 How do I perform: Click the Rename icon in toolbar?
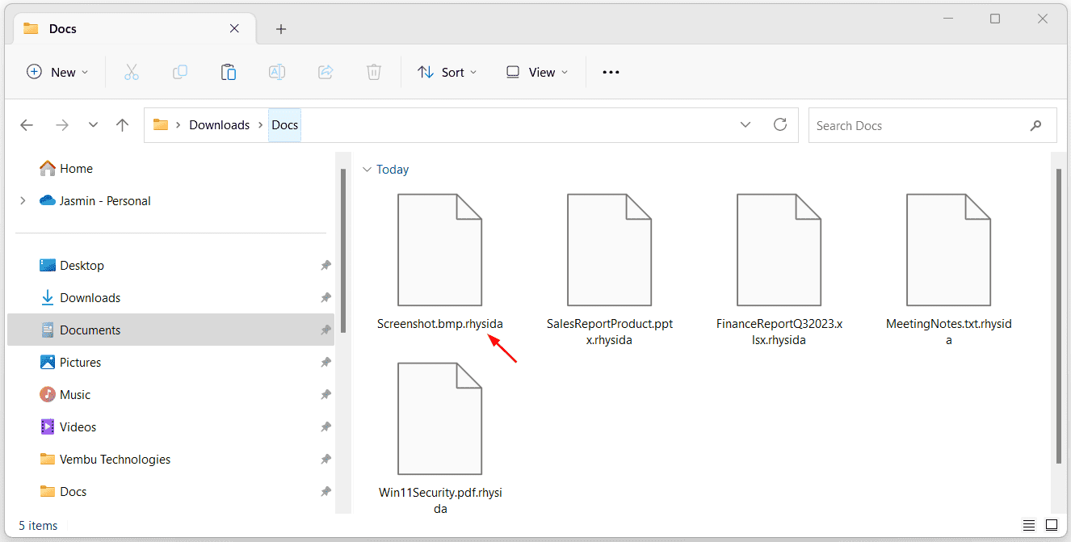click(x=277, y=72)
